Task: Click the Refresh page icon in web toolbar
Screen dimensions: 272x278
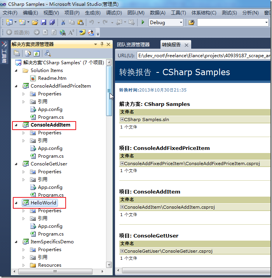Action: [54, 32]
